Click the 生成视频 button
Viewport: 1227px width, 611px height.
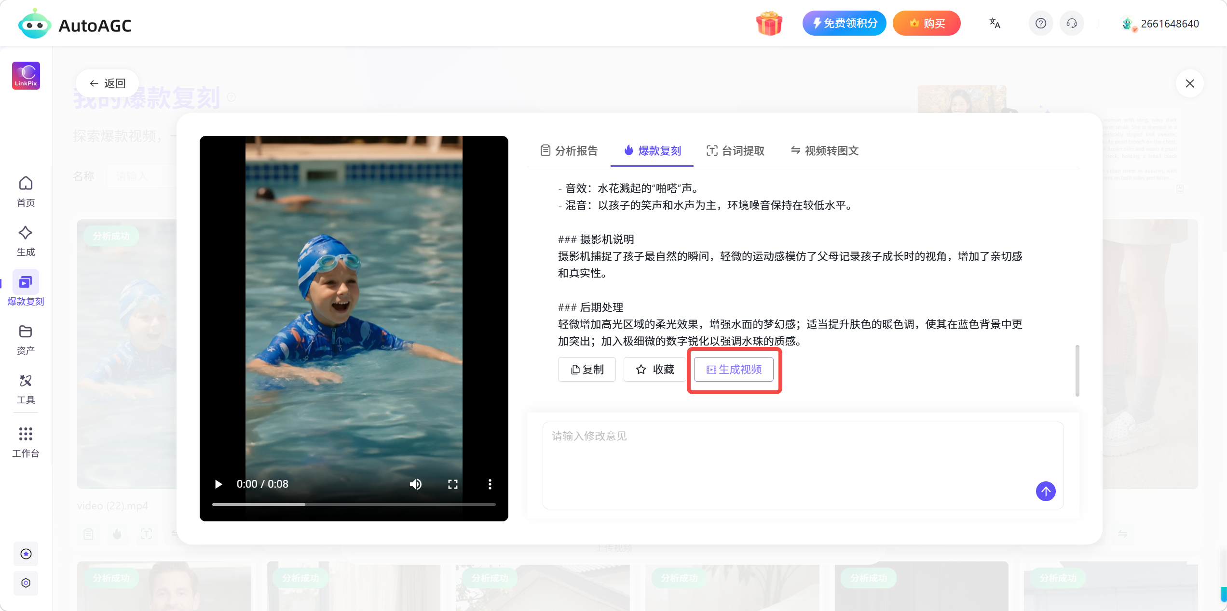734,369
